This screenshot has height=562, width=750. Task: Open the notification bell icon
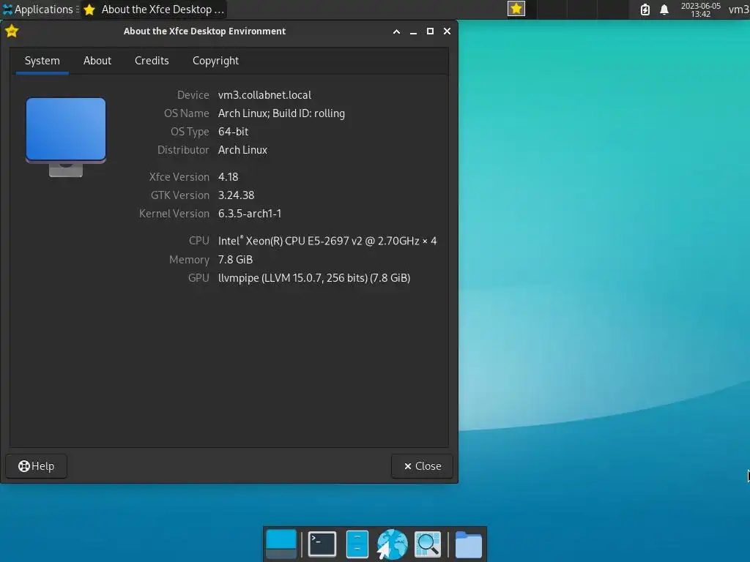click(664, 10)
